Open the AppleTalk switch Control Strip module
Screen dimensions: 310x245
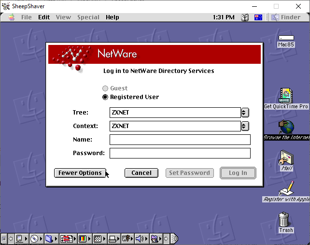point(21,239)
